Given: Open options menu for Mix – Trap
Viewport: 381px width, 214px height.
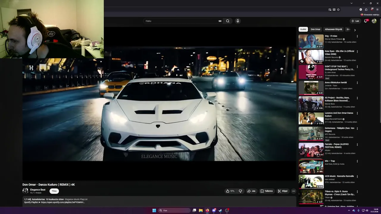Looking at the screenshot, I should [x=357, y=161].
